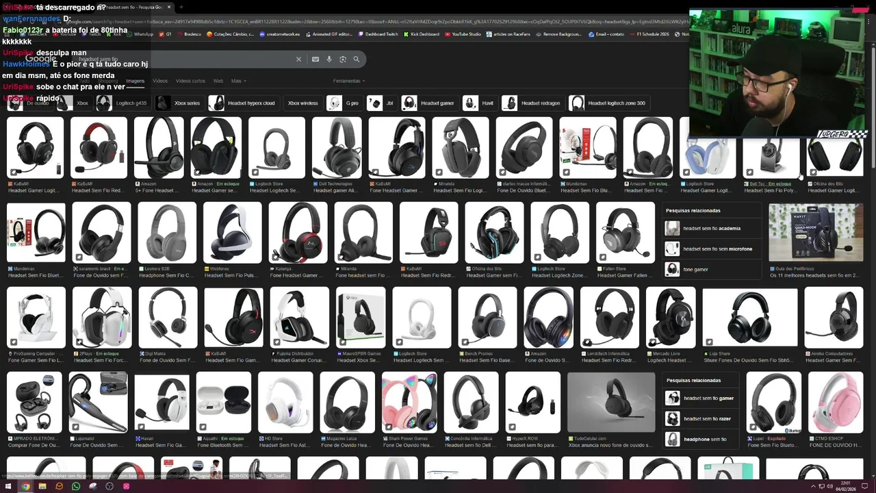Filter by the Havit chip
The image size is (876, 493).
point(479,103)
